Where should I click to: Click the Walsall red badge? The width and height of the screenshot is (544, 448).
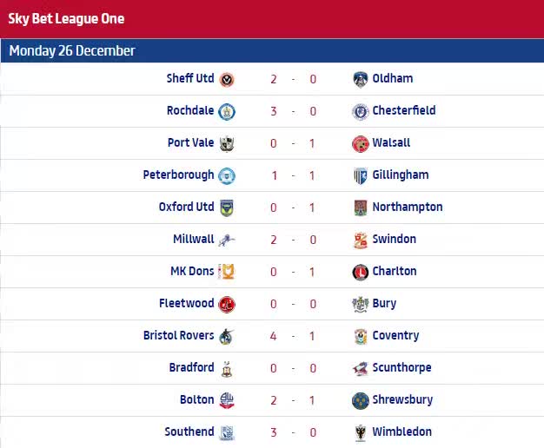click(360, 144)
